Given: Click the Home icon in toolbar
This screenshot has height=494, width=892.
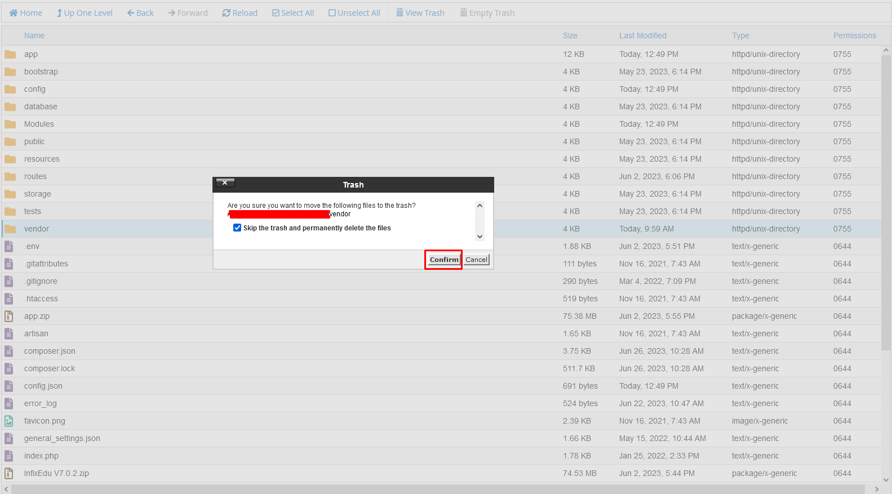Looking at the screenshot, I should click(14, 13).
